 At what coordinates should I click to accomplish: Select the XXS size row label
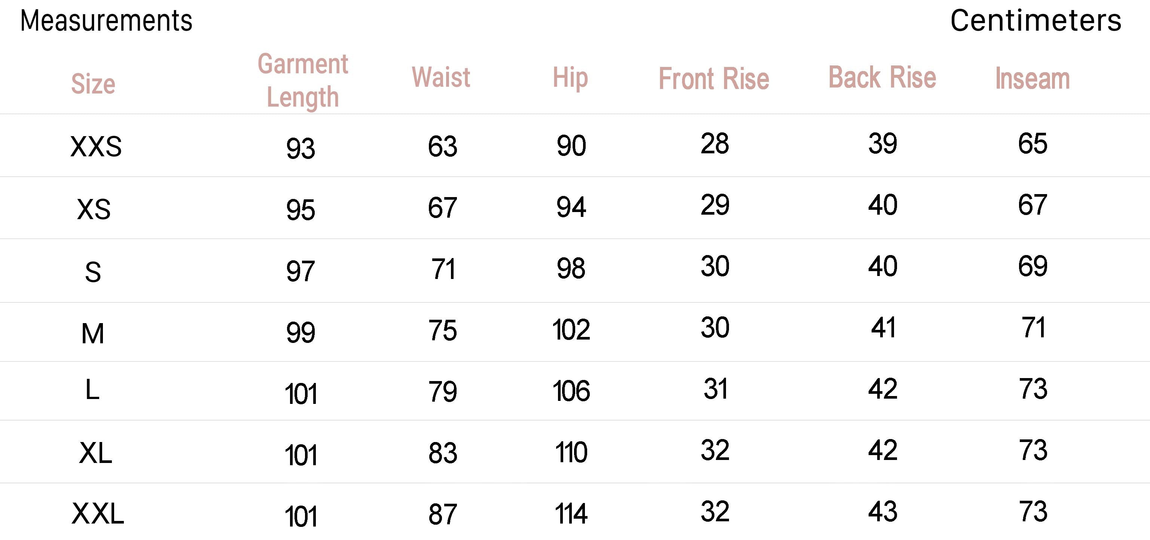click(x=96, y=146)
